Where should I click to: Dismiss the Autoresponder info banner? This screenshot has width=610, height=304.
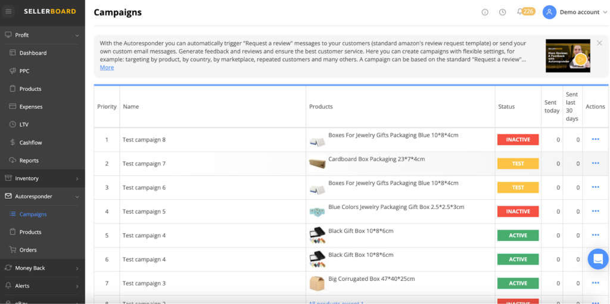[x=599, y=43]
